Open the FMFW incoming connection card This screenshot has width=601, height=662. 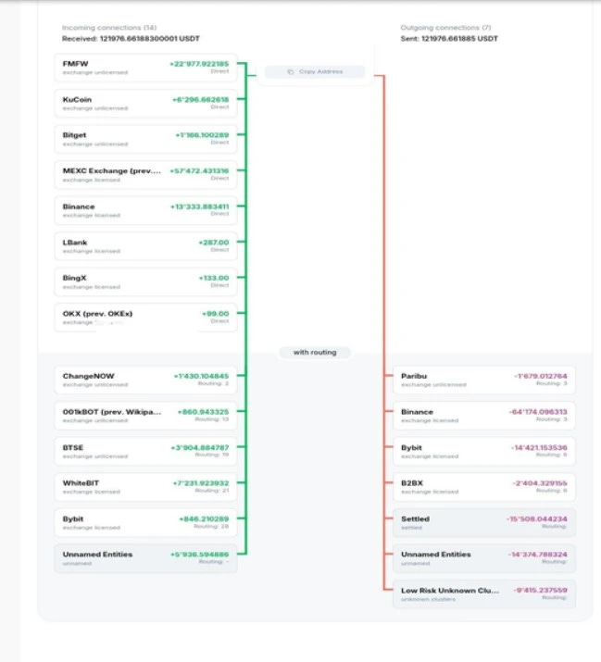click(145, 68)
